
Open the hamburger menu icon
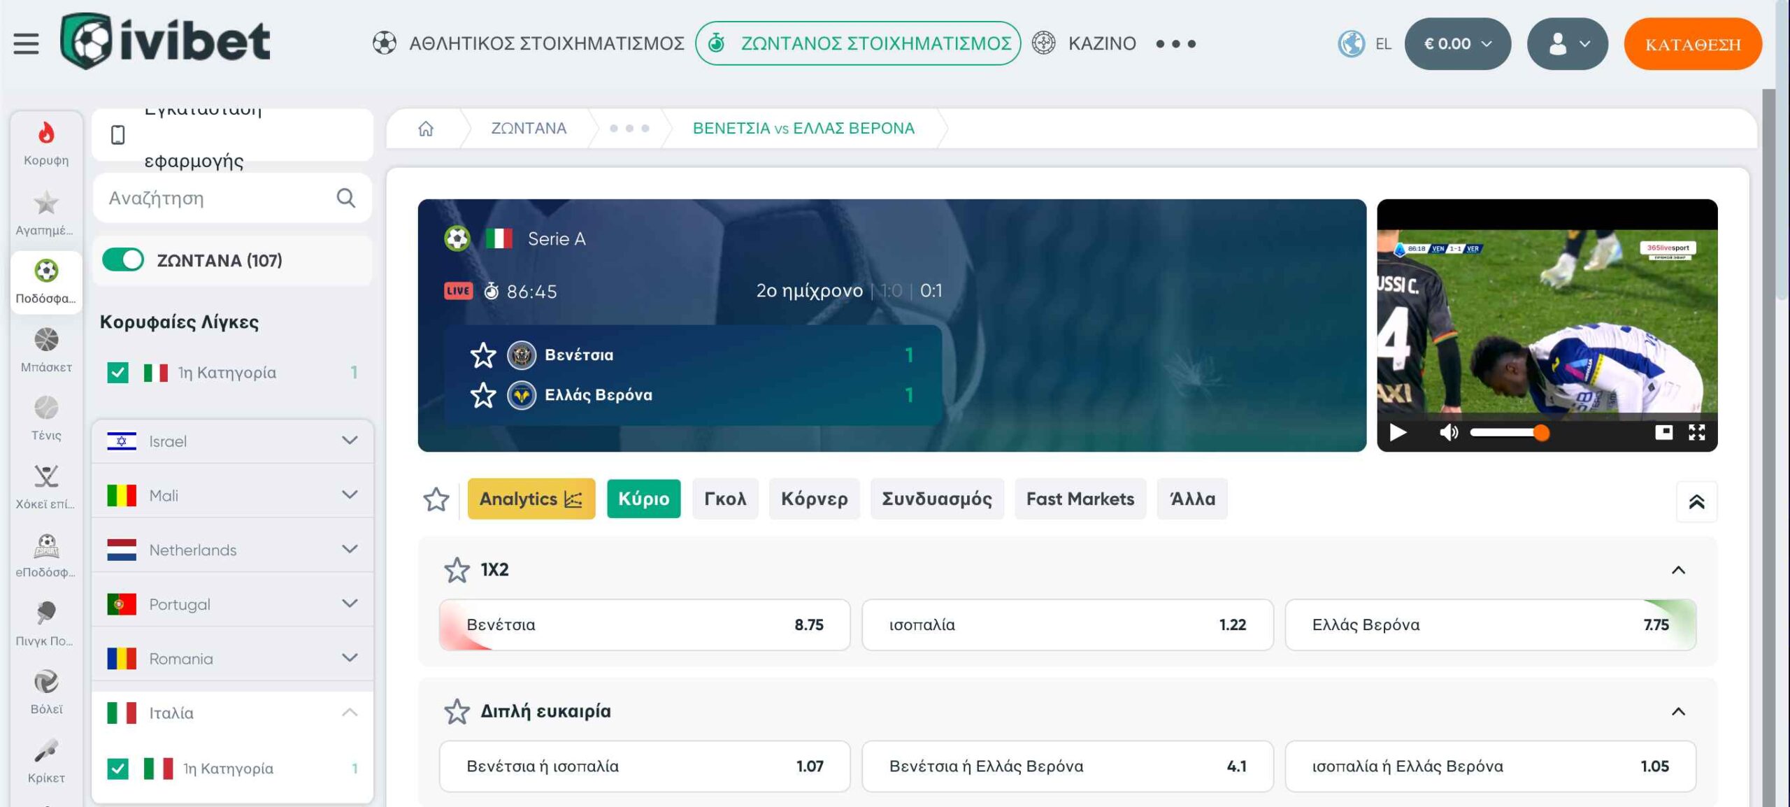tap(26, 43)
